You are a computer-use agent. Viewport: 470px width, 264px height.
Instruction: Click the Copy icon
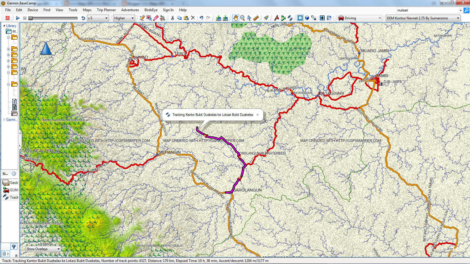[179, 18]
